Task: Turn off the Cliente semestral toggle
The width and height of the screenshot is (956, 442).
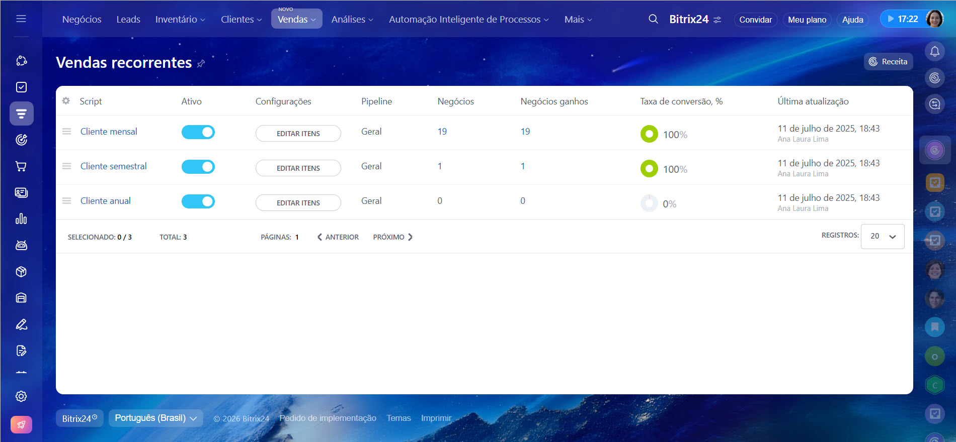Action: point(198,167)
